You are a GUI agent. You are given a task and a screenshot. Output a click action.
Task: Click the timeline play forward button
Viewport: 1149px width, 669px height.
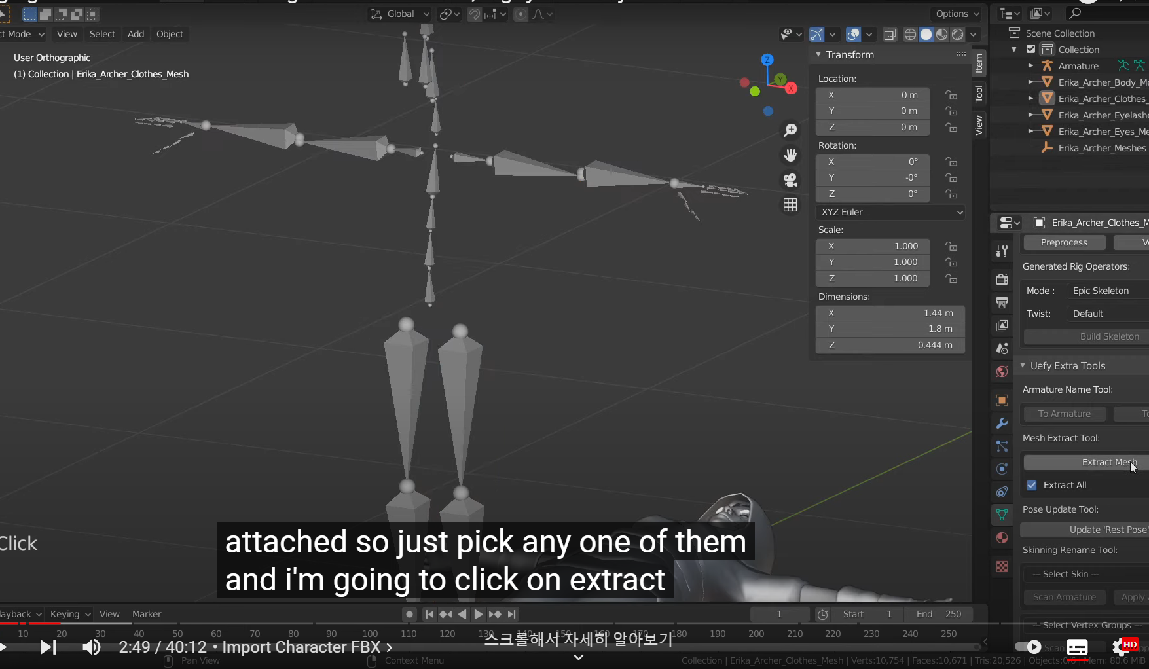(x=479, y=614)
